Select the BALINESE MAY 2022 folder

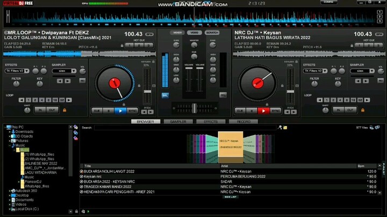(41, 163)
